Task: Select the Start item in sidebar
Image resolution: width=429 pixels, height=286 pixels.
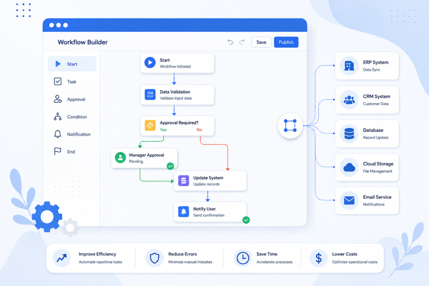Action: pyautogui.click(x=72, y=64)
